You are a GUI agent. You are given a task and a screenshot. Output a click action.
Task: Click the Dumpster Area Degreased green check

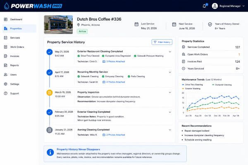click(103, 56)
